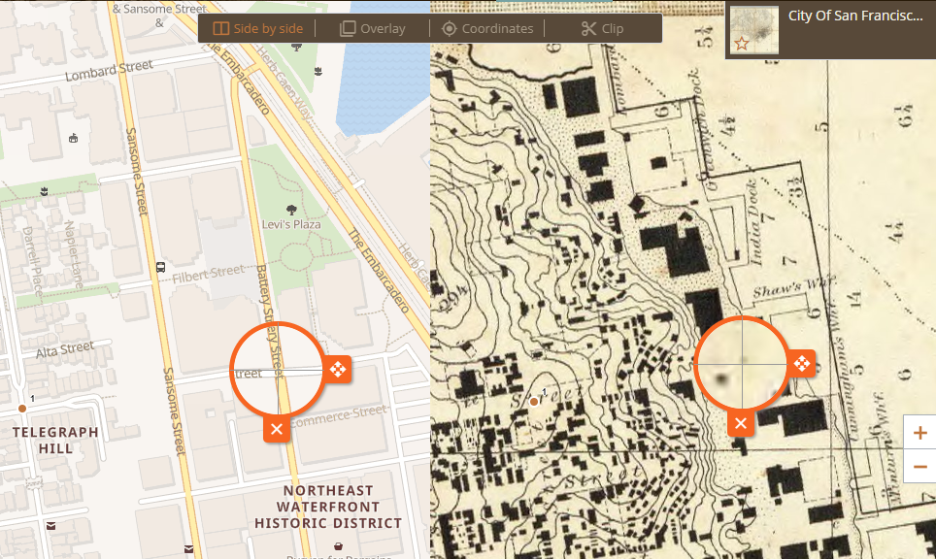Favorite the map with the star icon
Image resolution: width=936 pixels, height=559 pixels.
click(x=742, y=44)
